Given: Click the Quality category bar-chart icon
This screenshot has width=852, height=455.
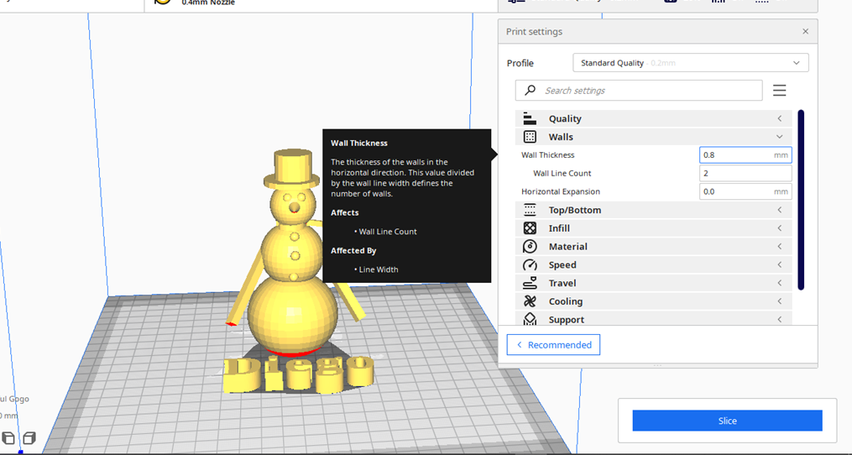Looking at the screenshot, I should click(x=529, y=118).
